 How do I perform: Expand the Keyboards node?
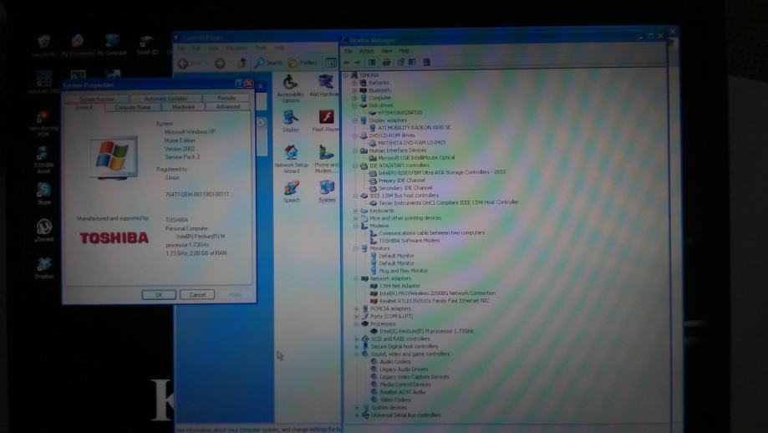356,211
